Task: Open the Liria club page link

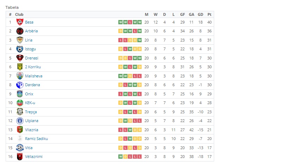Action: pos(29,40)
